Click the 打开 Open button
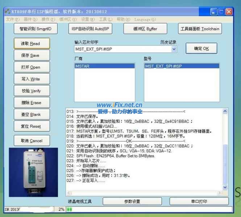The height and width of the screenshot is (217, 241). tap(32, 67)
